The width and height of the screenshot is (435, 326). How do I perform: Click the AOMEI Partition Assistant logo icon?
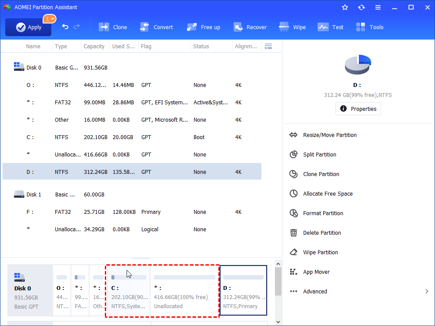pos(7,7)
